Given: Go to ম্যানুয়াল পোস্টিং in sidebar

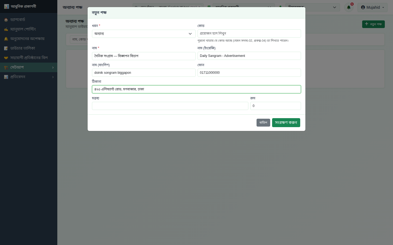Looking at the screenshot, I should pos(29,29).
